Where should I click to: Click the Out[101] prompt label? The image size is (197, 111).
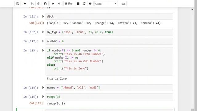[x=37, y=23]
